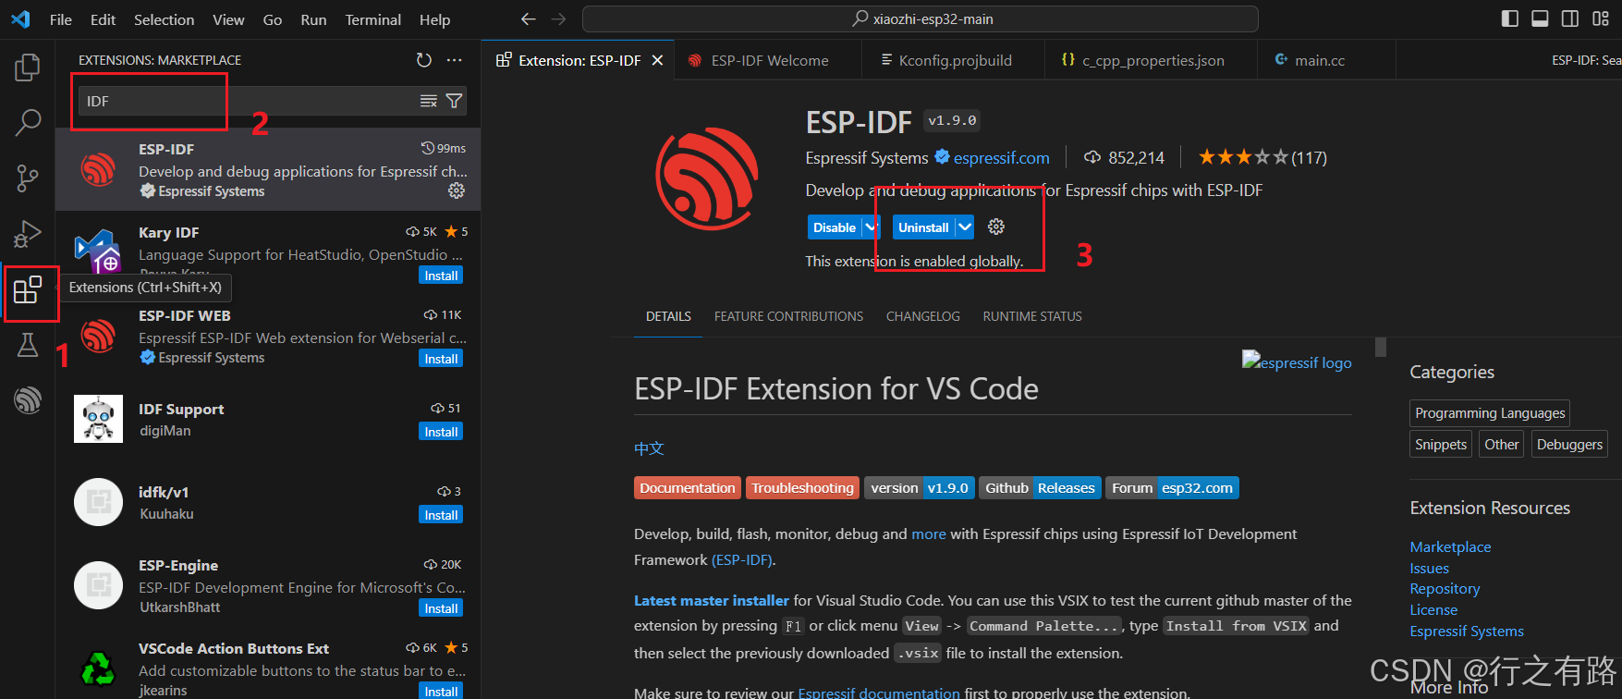This screenshot has height=699, width=1622.
Task: Open the Source Control view
Action: point(28,178)
